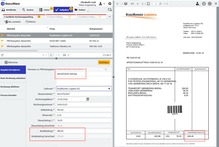Add new keyword with plus button
The height and width of the screenshot is (147, 219).
click(106, 69)
